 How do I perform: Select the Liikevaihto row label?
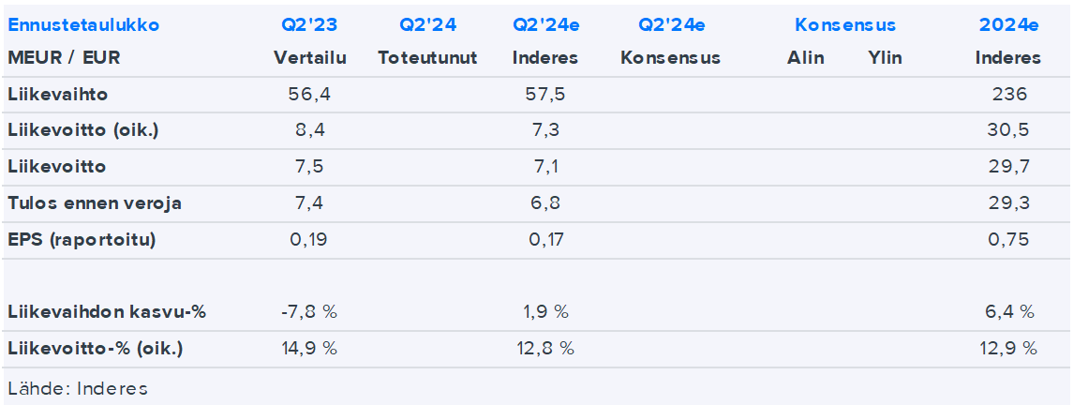click(56, 95)
